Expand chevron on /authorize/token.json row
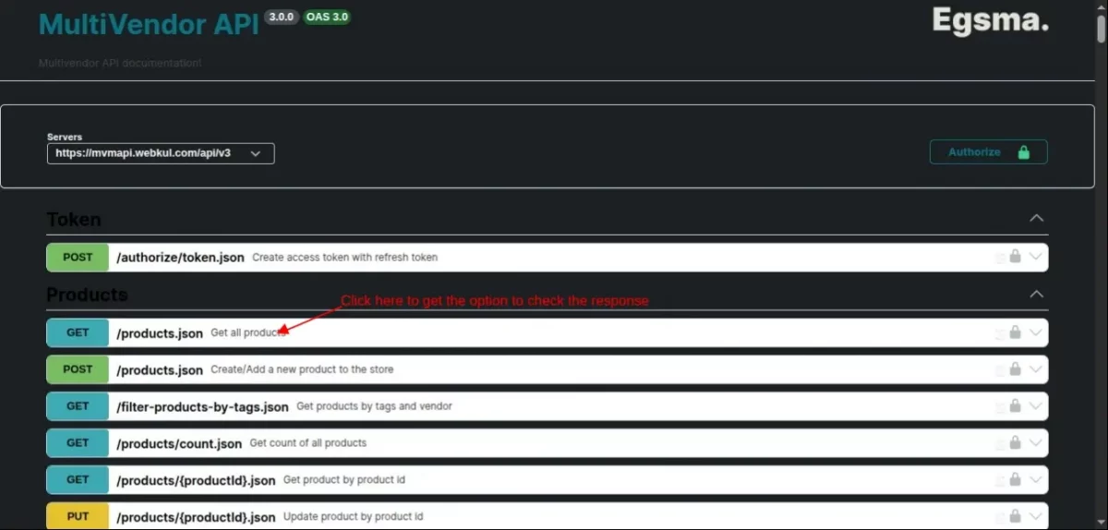This screenshot has width=1108, height=530. coord(1036,257)
